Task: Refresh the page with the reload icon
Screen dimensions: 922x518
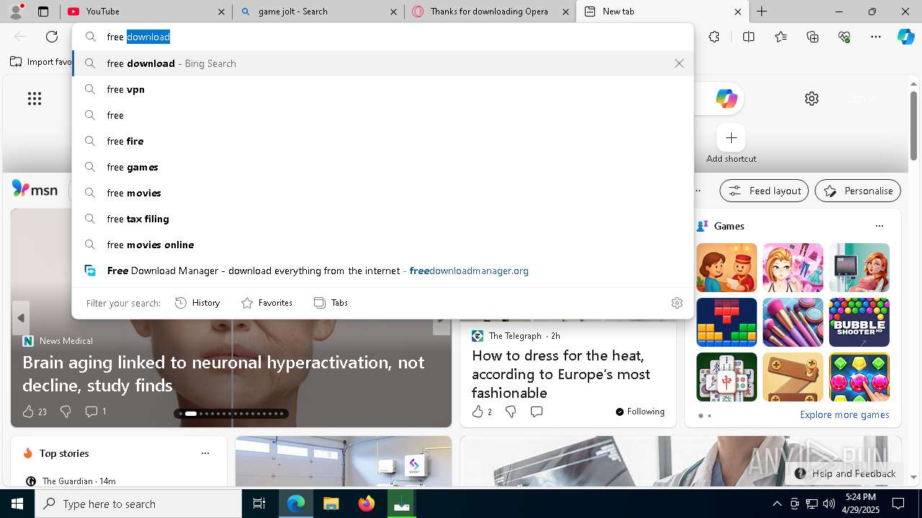Action: click(x=52, y=37)
